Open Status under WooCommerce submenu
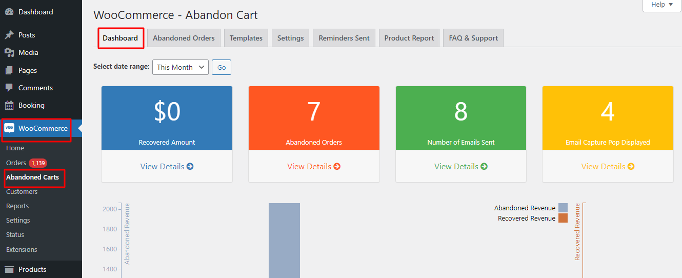 pos(15,234)
